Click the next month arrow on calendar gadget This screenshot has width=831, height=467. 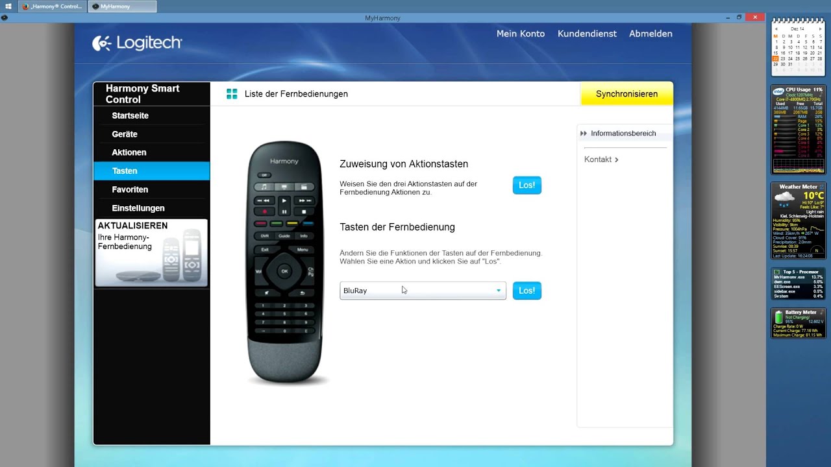point(819,29)
